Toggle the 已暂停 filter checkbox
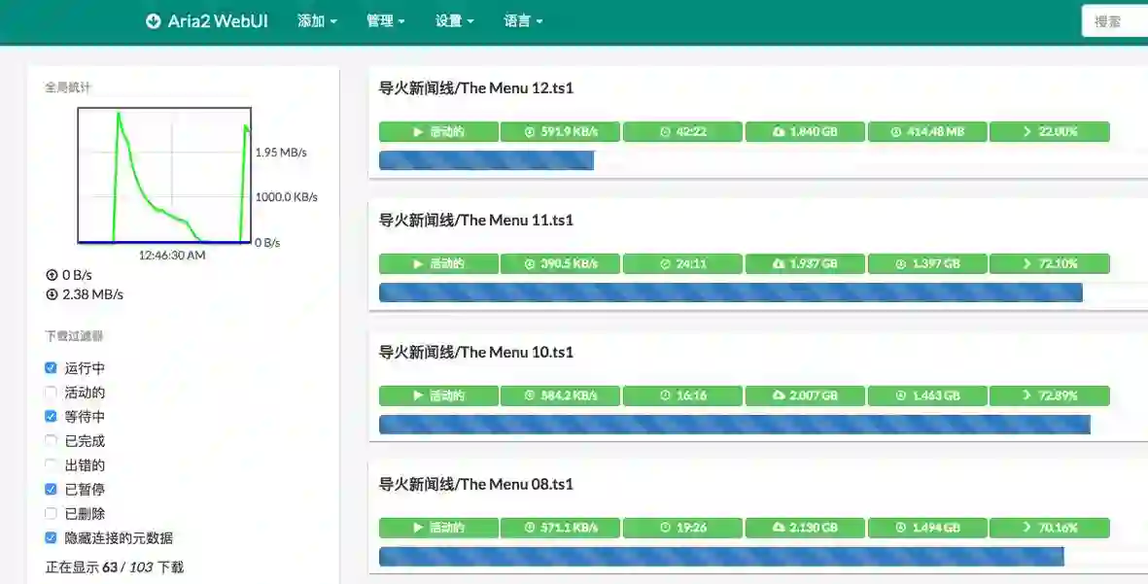Screen dimensions: 1148x584 point(51,489)
